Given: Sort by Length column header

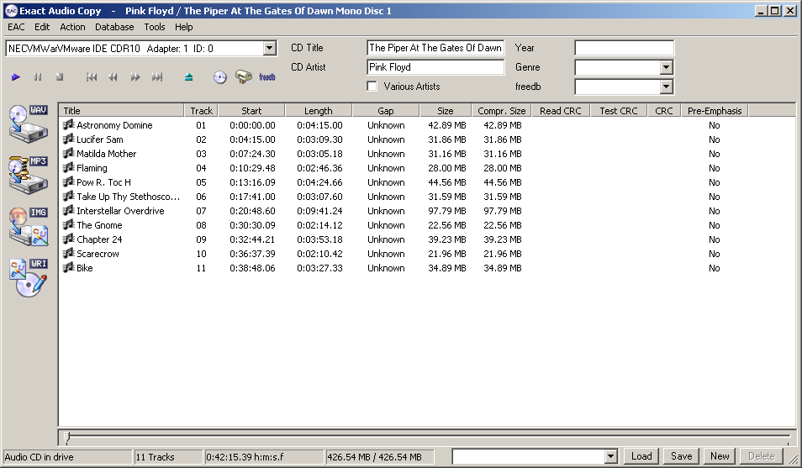Looking at the screenshot, I should 318,110.
